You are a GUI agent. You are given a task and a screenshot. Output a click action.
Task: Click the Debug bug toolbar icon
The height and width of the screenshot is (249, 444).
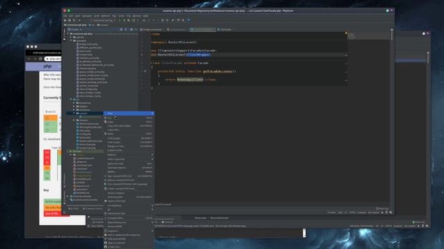click(x=124, y=20)
